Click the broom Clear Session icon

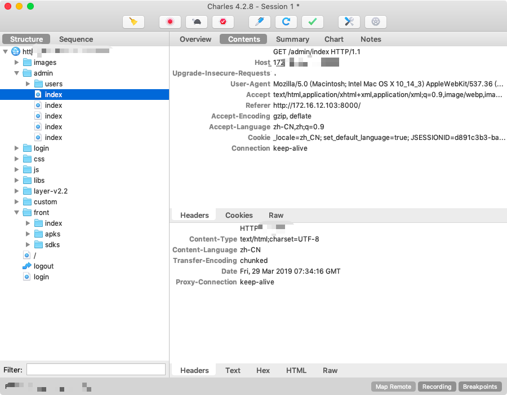click(x=134, y=22)
